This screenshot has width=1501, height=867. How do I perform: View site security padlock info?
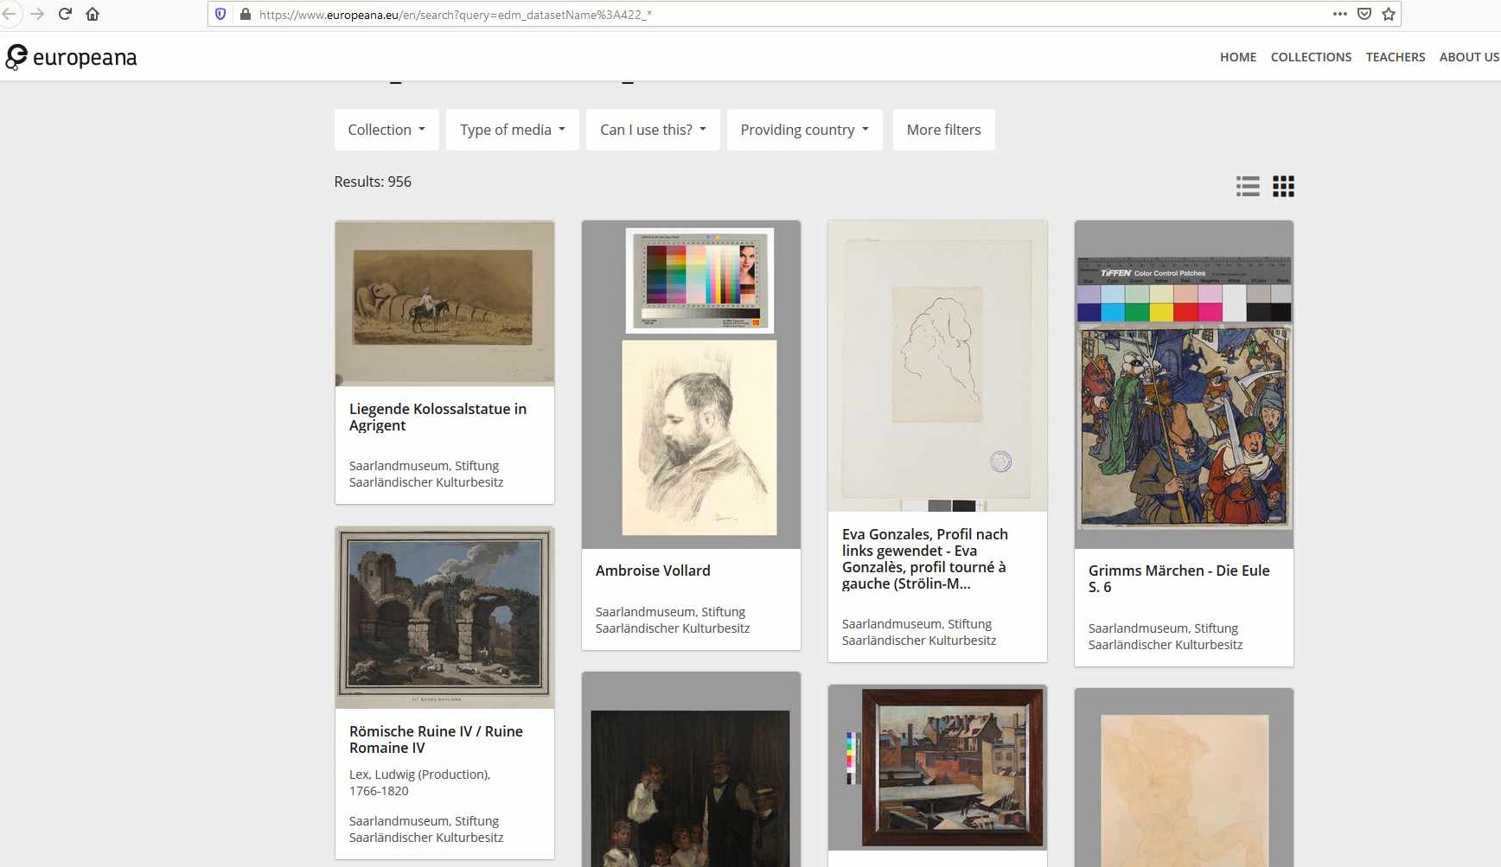(246, 15)
